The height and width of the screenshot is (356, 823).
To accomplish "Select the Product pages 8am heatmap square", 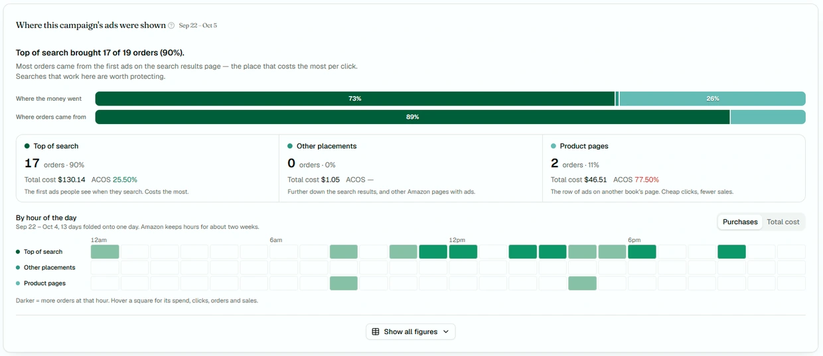I will [344, 283].
